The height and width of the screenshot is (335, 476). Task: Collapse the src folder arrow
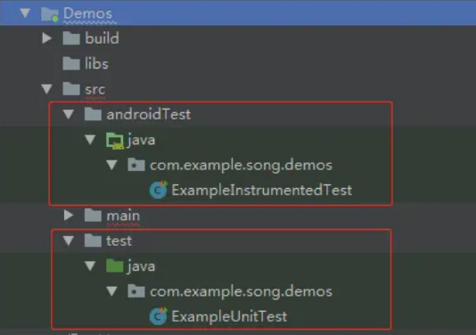pos(46,89)
